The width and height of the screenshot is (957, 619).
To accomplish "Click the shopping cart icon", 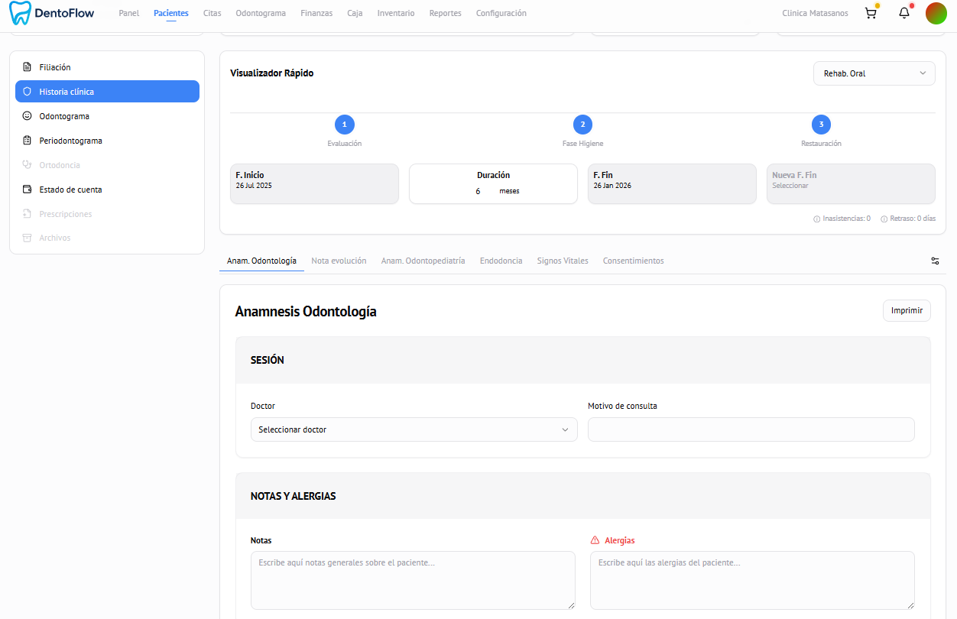I will (x=870, y=13).
